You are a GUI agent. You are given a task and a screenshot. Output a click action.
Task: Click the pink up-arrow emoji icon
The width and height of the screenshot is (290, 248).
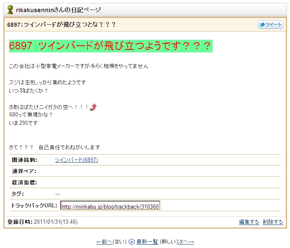[x=93, y=107]
